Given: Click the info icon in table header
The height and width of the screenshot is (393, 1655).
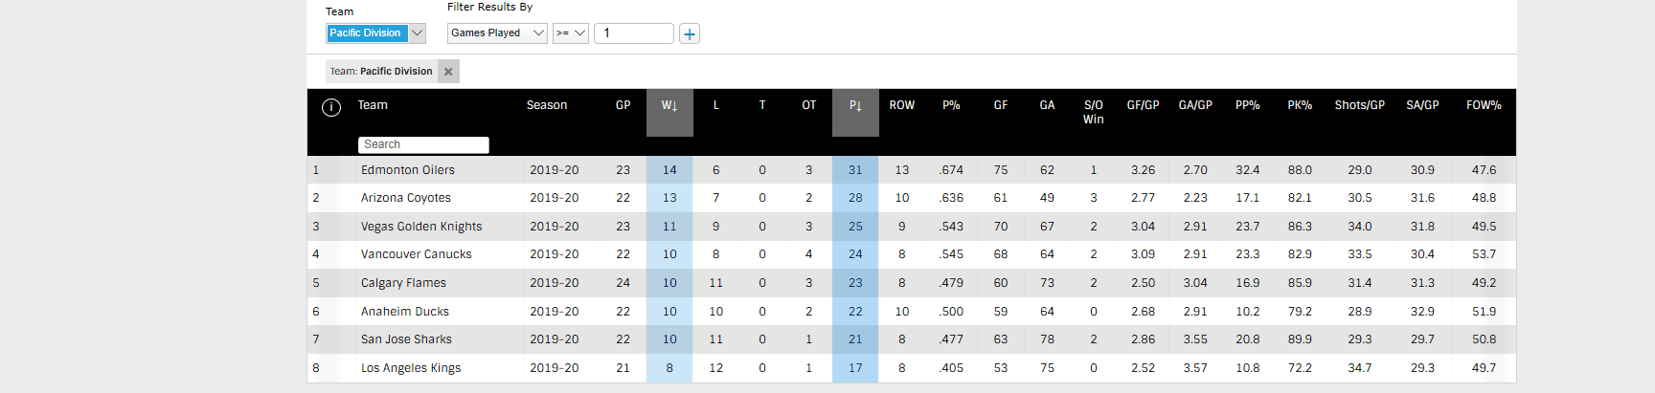Looking at the screenshot, I should coord(331,107).
